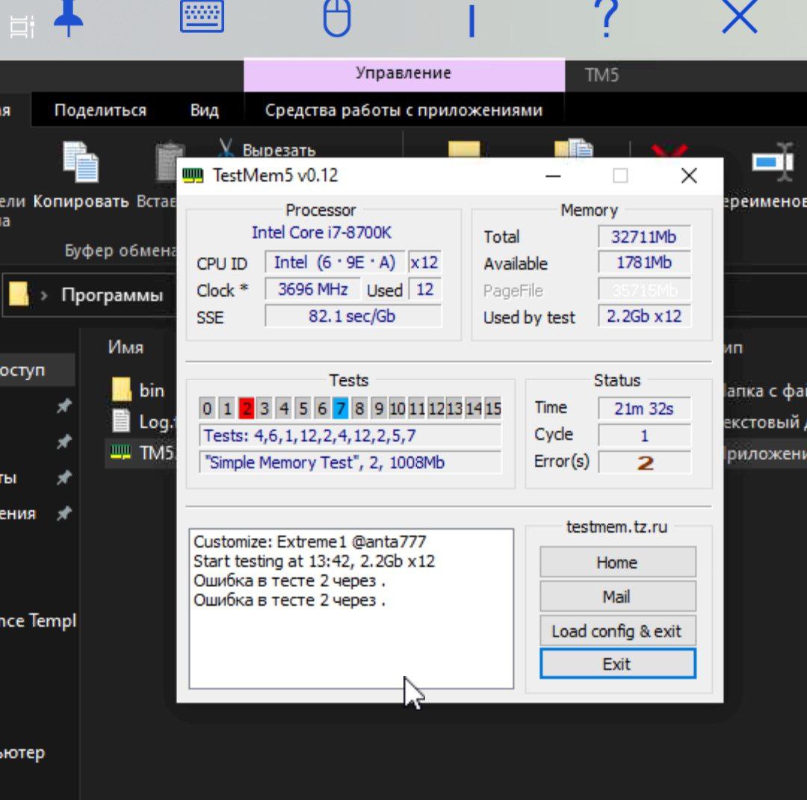Select the Log text file row
807x800 pixels.
click(144, 422)
